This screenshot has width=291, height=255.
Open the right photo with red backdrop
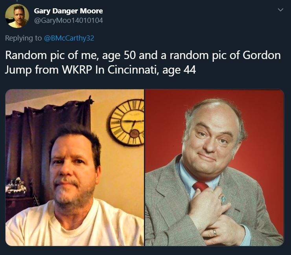pyautogui.click(x=214, y=168)
